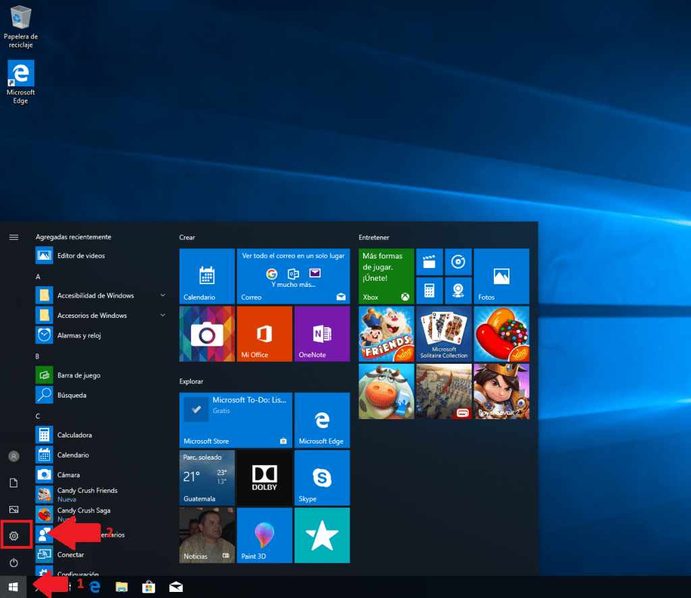Open the Calendario tile

click(x=206, y=276)
